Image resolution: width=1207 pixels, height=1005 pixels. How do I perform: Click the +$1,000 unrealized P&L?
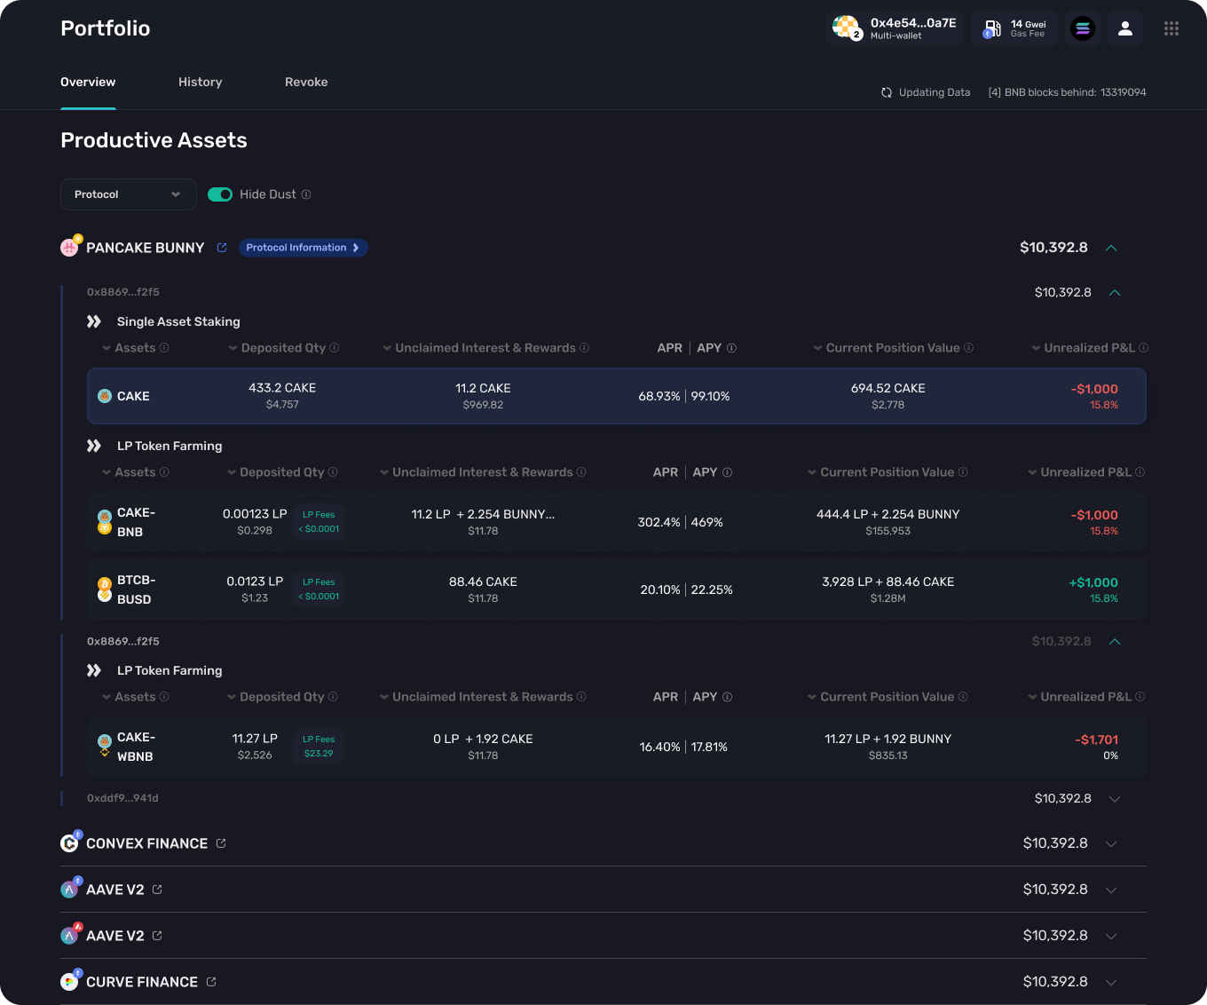coord(1093,582)
